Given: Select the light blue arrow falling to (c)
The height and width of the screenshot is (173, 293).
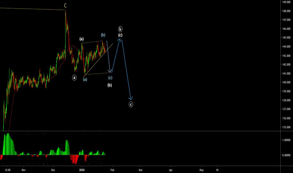Looking at the screenshot, I should tap(108, 57).
